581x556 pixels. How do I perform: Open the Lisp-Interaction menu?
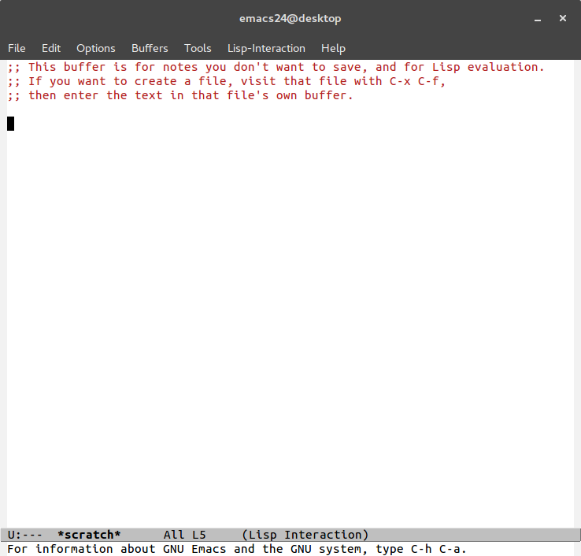[266, 48]
